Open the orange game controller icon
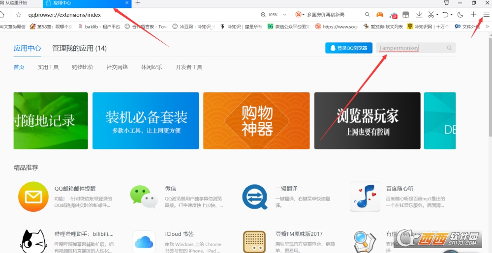The height and width of the screenshot is (253, 492). (x=380, y=14)
